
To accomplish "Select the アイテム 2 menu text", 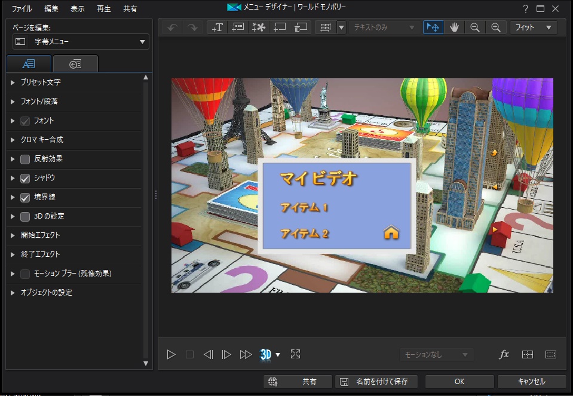I will click(304, 234).
